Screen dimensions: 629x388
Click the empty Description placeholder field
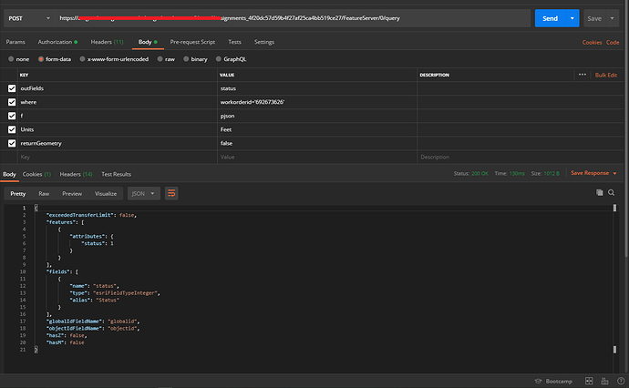521,158
